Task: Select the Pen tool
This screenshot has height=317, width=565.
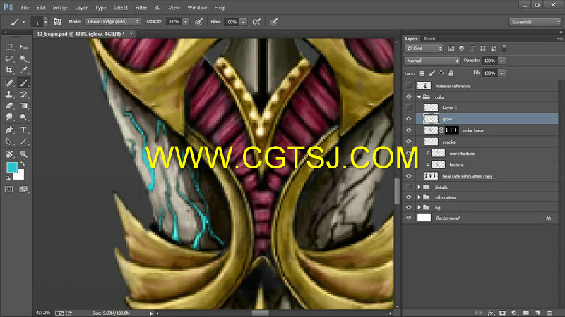Action: click(x=9, y=130)
